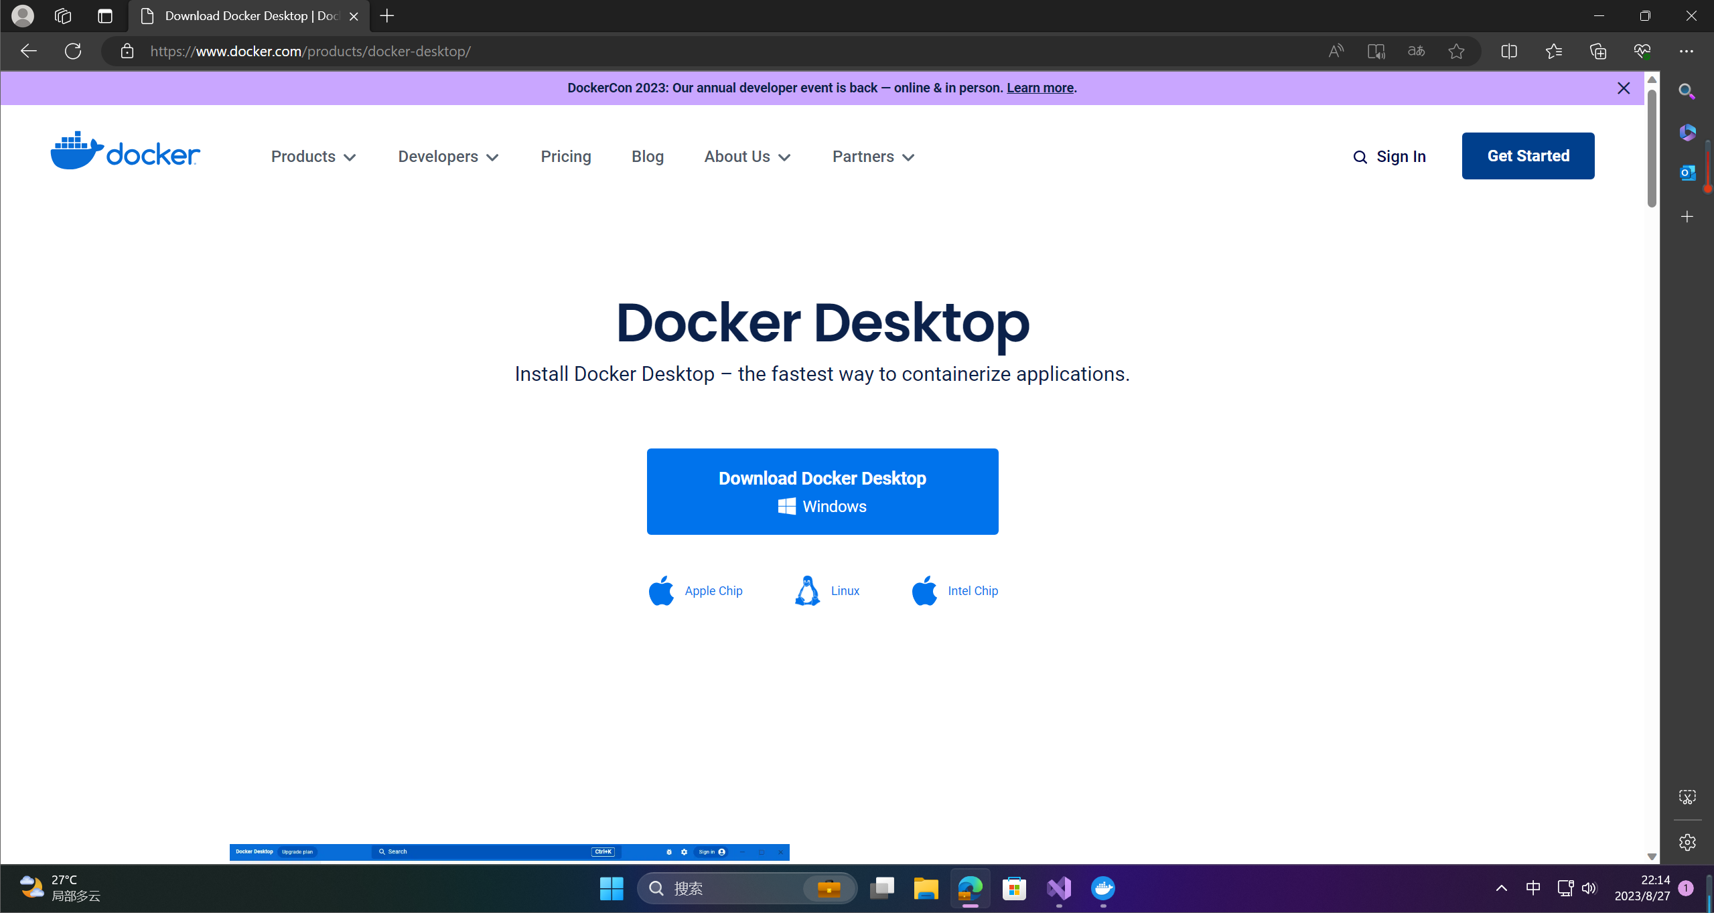View site information lock icon
1714x913 pixels.
point(127,52)
